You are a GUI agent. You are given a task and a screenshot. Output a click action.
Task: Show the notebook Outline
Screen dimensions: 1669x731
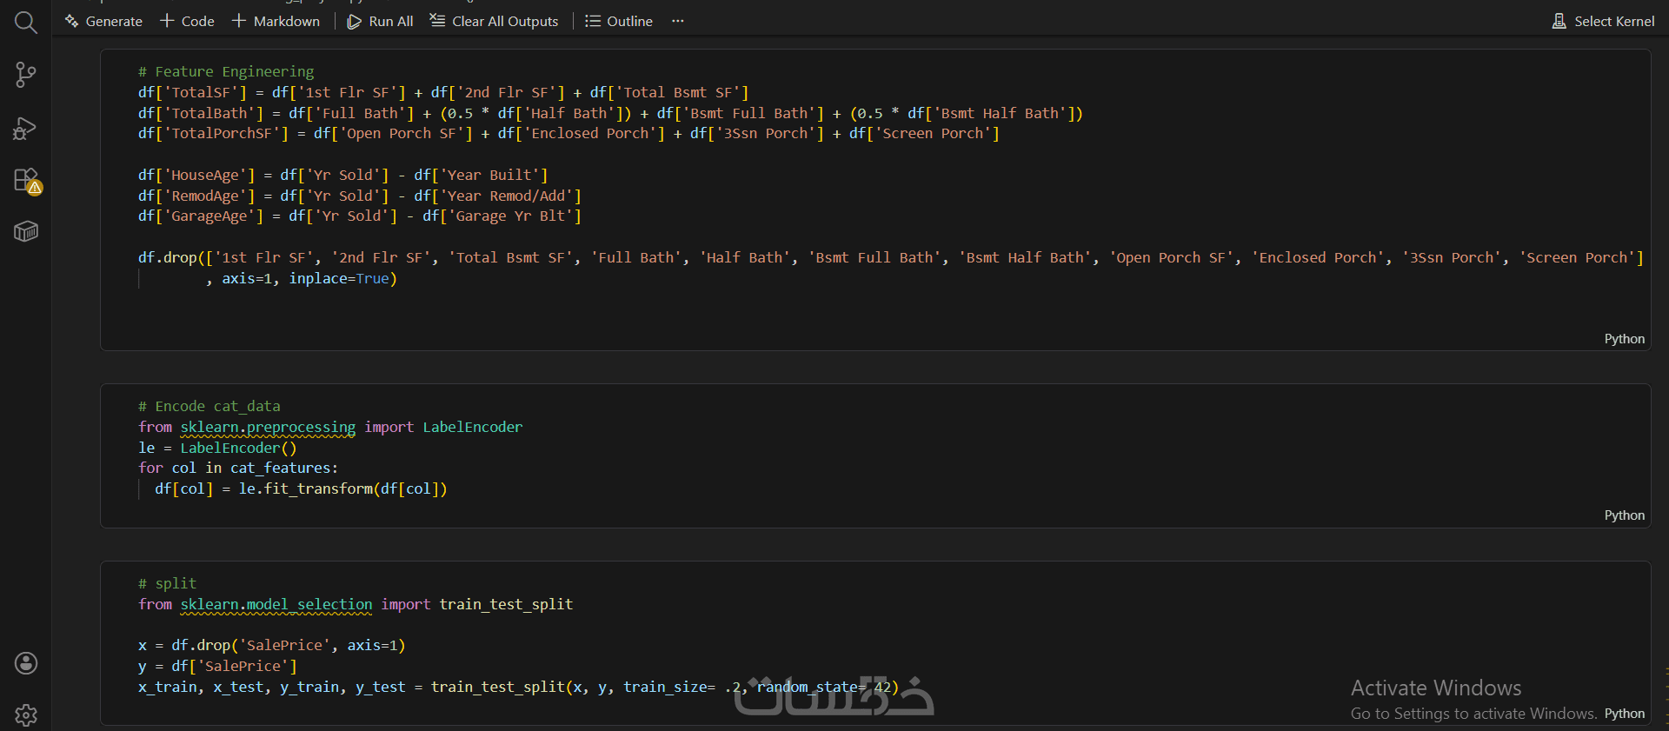click(618, 21)
